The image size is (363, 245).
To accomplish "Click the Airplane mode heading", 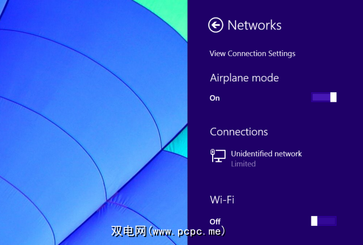I will [244, 78].
